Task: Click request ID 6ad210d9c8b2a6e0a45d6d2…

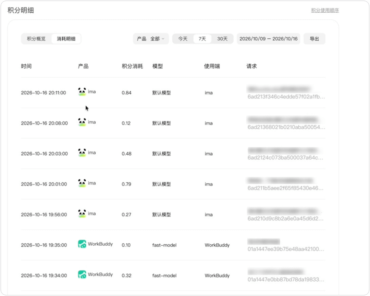Action: pyautogui.click(x=285, y=218)
